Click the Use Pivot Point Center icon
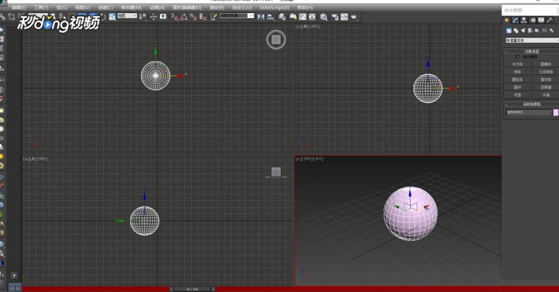 tap(143, 17)
